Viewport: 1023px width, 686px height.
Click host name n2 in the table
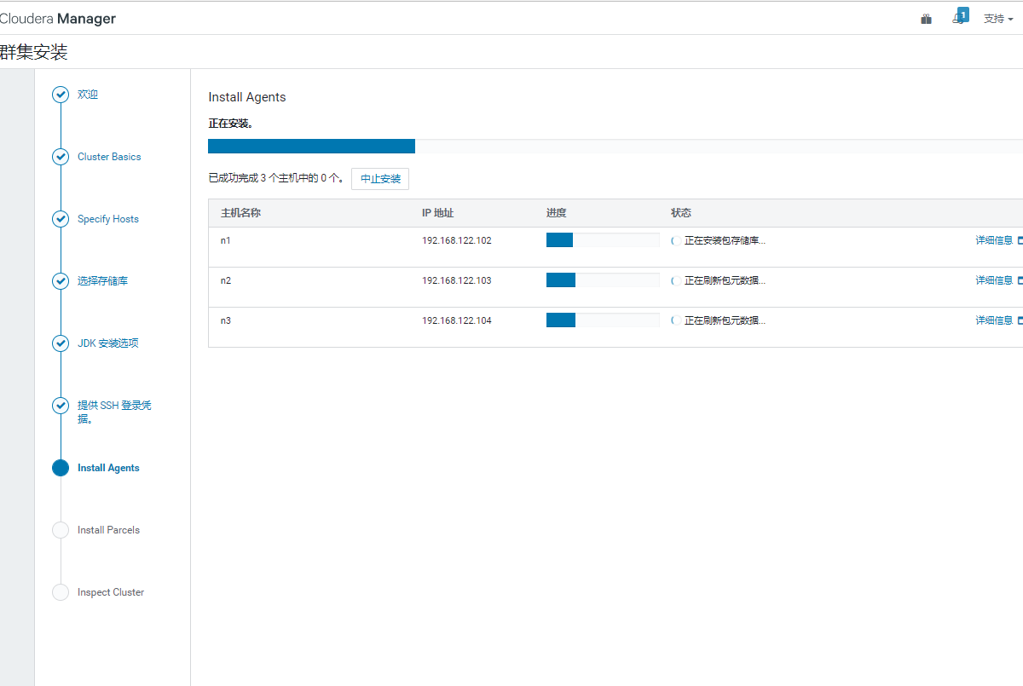tap(226, 280)
